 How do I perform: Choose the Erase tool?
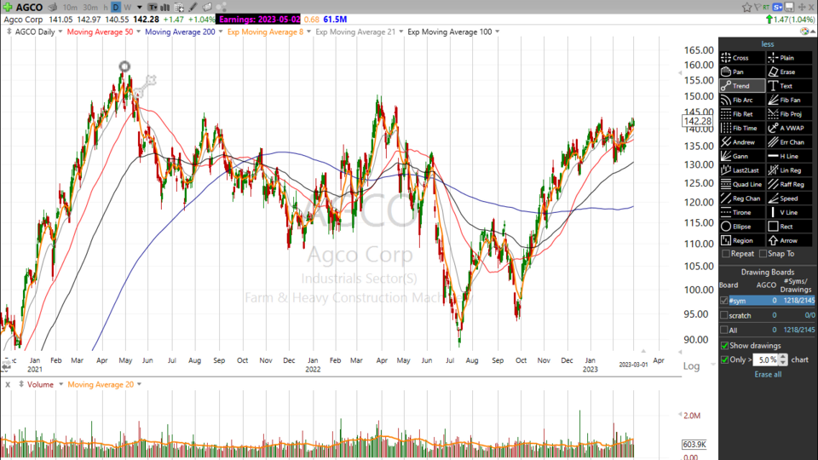789,72
